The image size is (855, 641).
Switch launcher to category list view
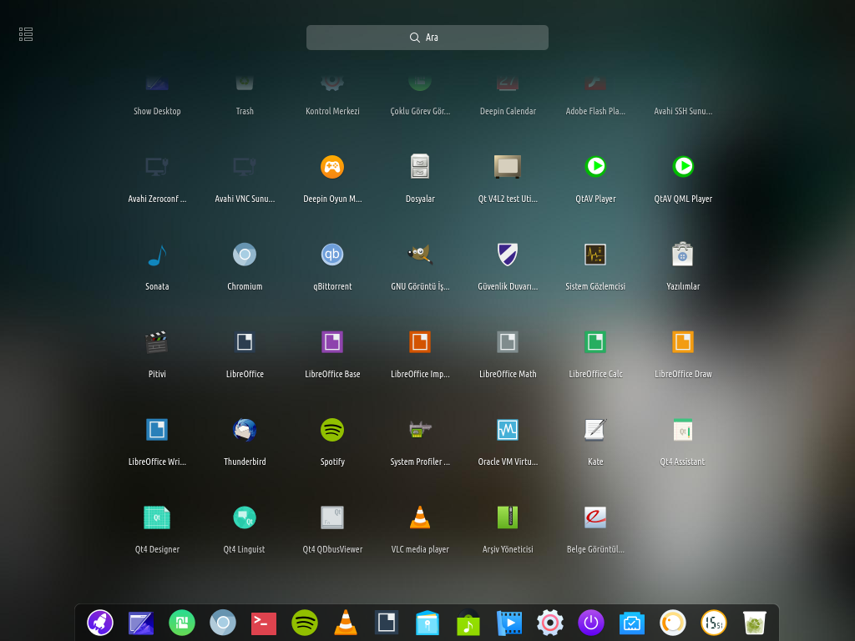[26, 34]
